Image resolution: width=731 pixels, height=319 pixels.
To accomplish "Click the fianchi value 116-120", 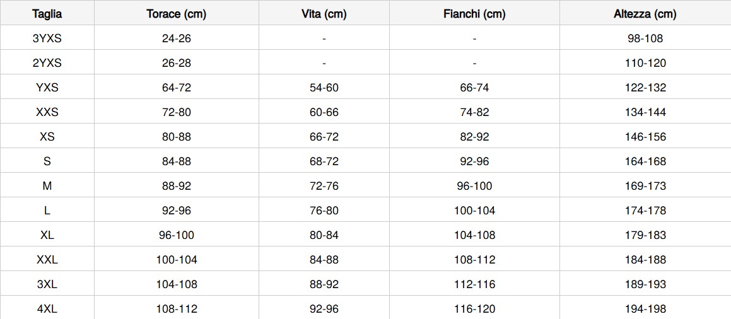I will (474, 309).
